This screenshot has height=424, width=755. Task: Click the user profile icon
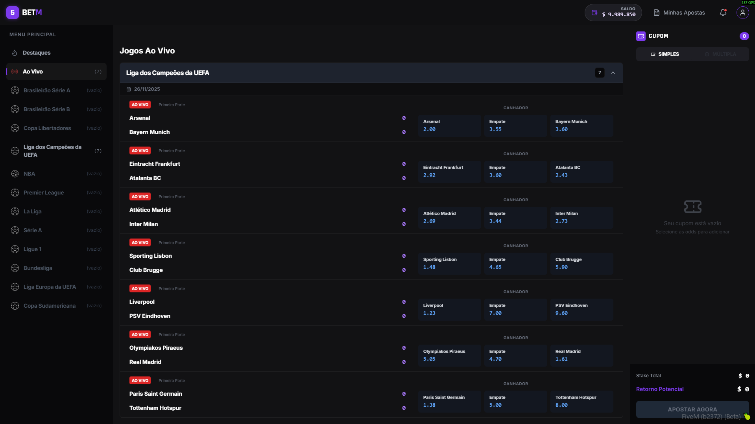(x=742, y=13)
